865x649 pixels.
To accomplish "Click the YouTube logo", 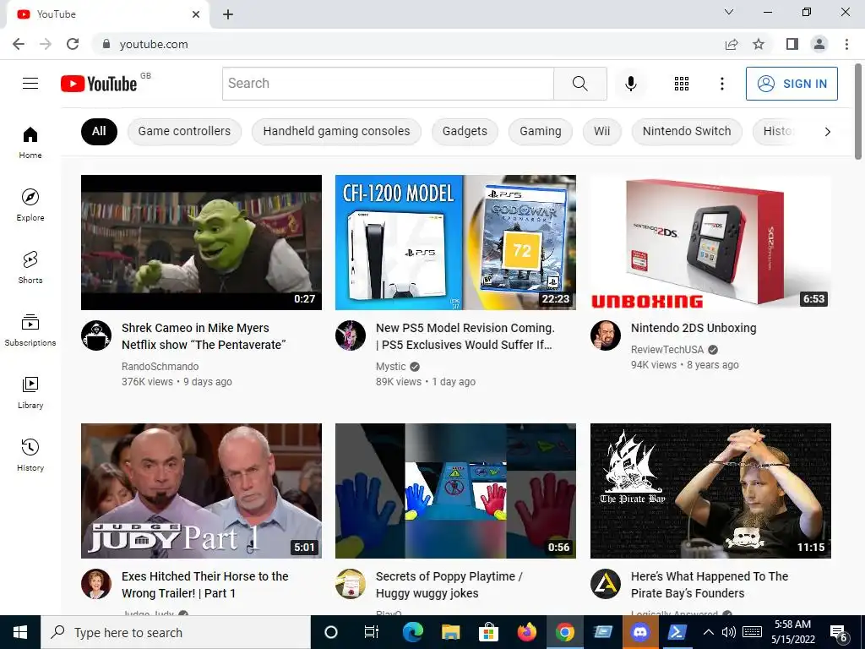I will [x=100, y=84].
